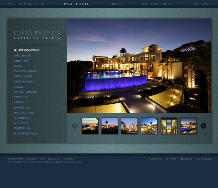Viewport: 218px width, 188px height.
Task: Select the fifth thumbnail showing tall entrance
Action: (169, 126)
